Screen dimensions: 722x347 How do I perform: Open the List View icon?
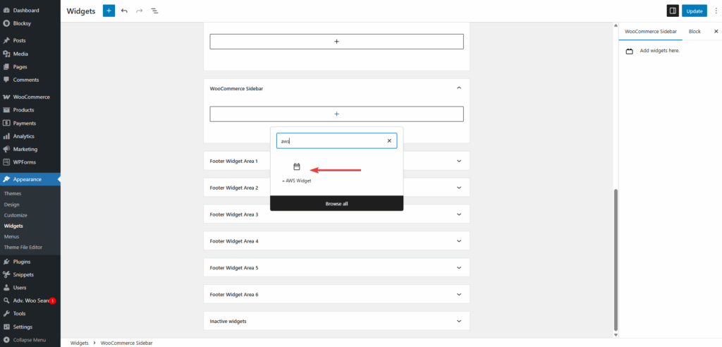tap(154, 11)
